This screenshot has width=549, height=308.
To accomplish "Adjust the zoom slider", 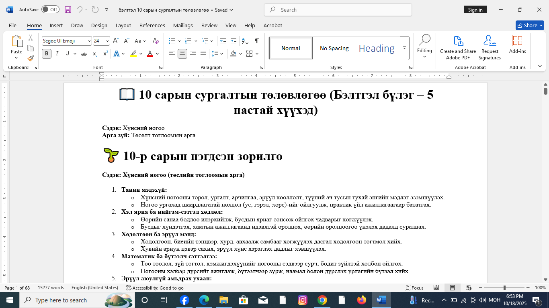I will [x=504, y=288].
